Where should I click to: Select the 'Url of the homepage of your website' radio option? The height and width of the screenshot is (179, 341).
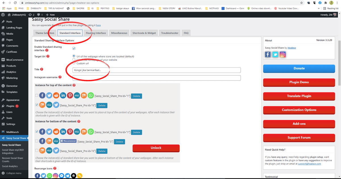[x=74, y=60]
